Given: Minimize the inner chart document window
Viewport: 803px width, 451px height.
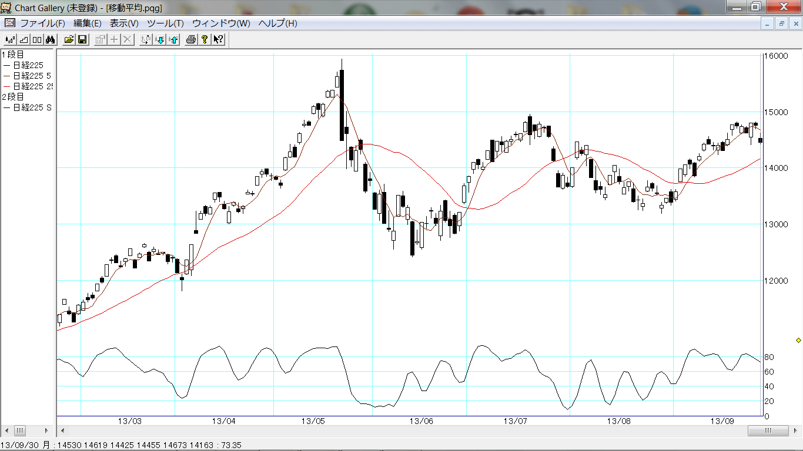Looking at the screenshot, I should (767, 23).
